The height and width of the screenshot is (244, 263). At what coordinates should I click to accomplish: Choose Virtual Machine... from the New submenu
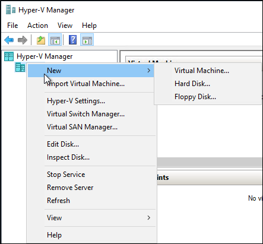click(202, 71)
